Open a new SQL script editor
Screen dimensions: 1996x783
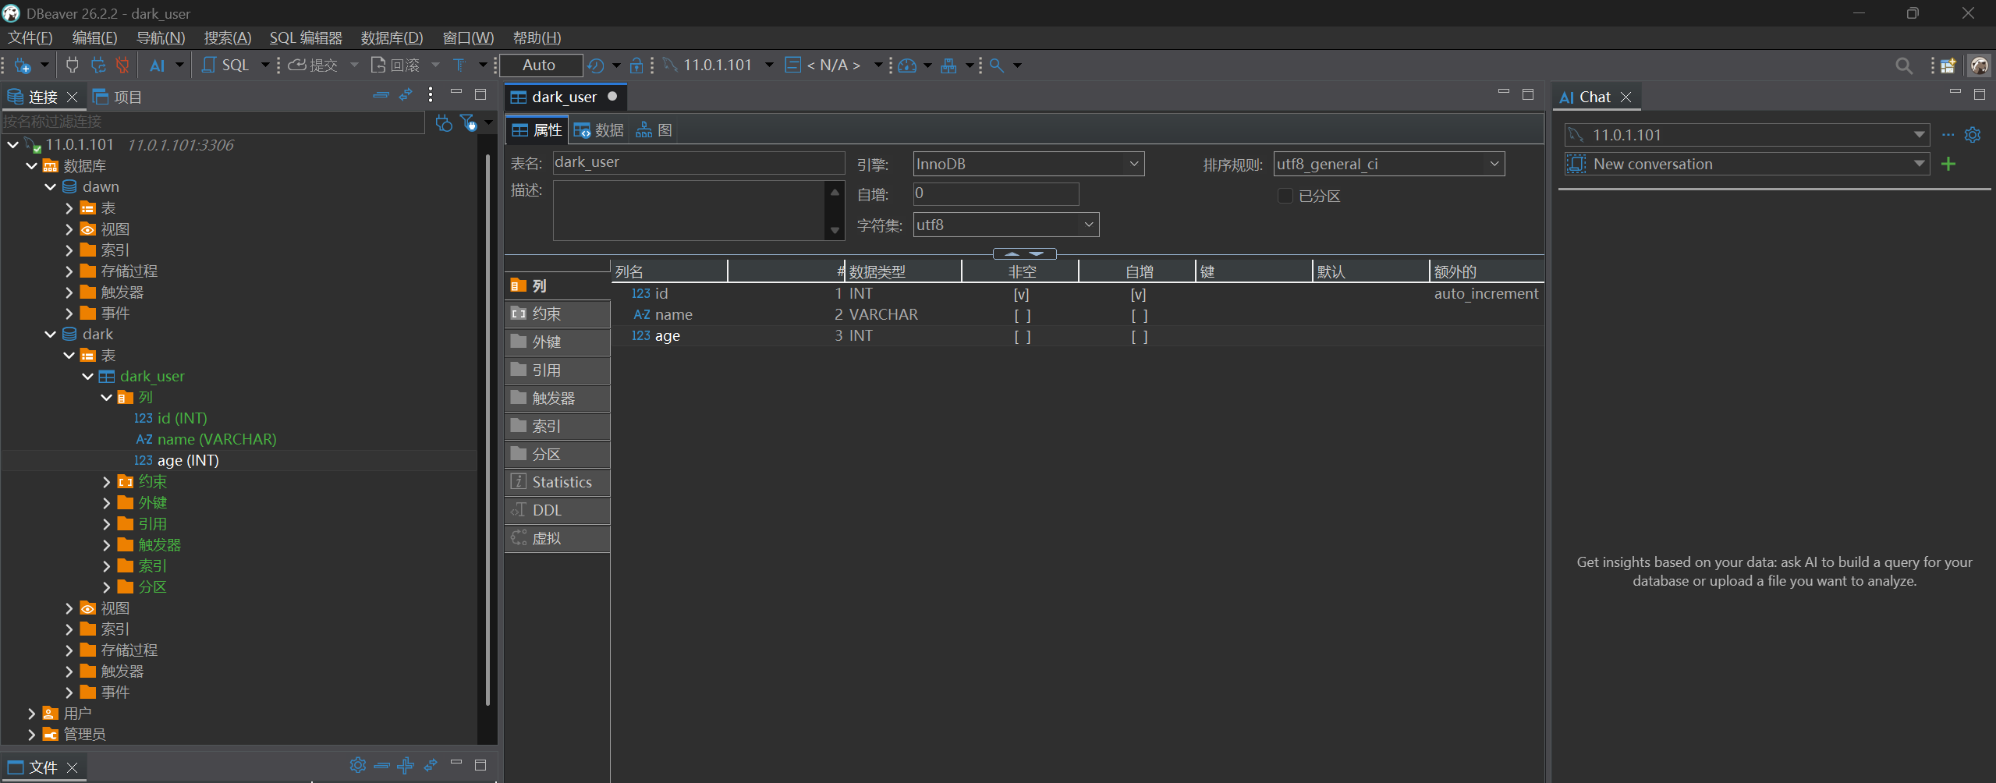point(225,66)
